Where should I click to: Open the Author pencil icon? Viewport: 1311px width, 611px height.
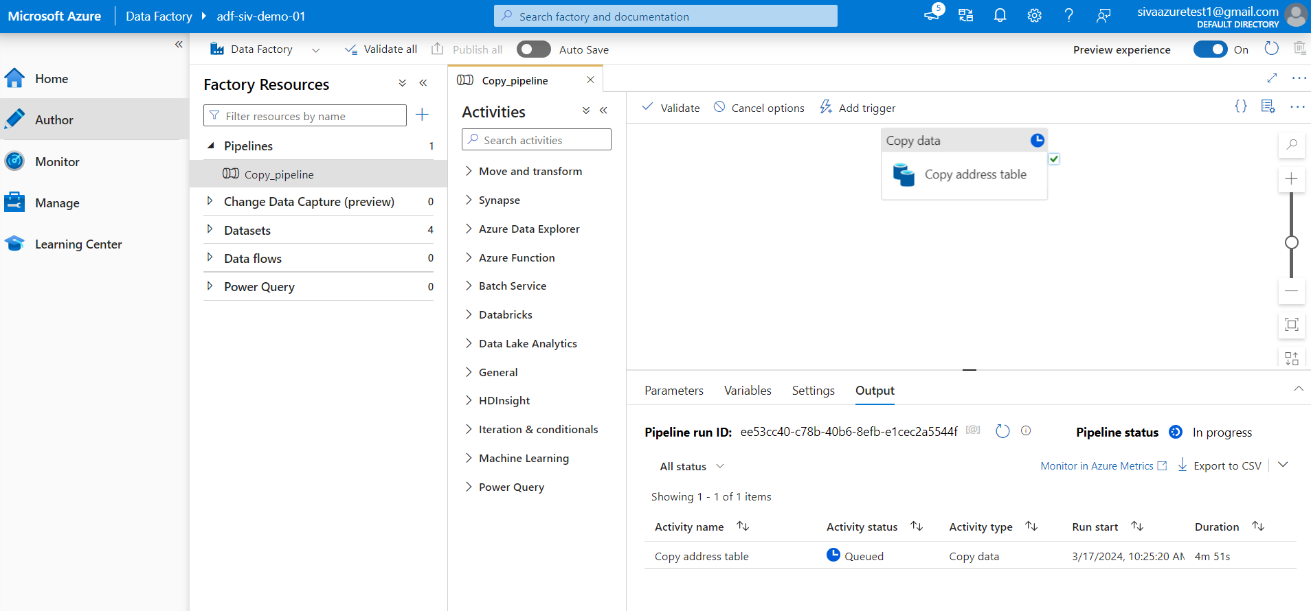[x=14, y=119]
